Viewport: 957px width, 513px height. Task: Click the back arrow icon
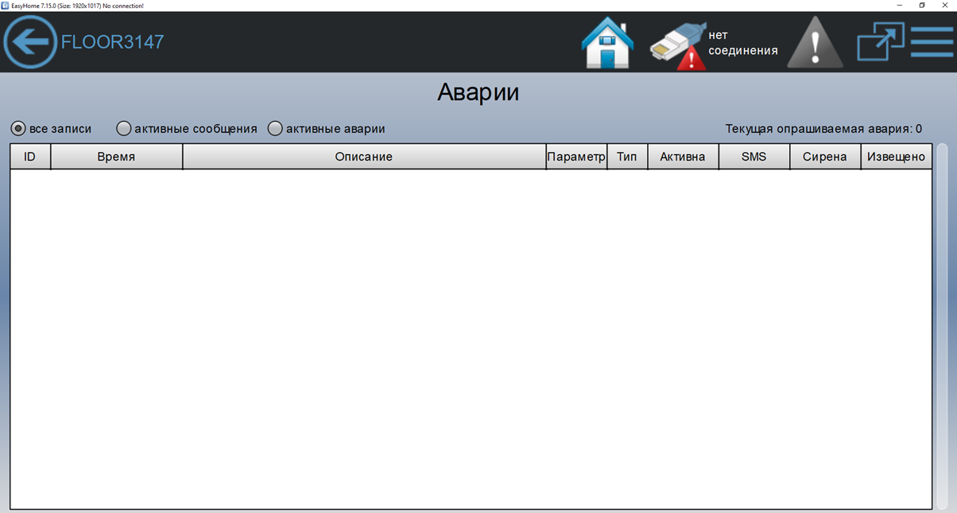point(30,42)
